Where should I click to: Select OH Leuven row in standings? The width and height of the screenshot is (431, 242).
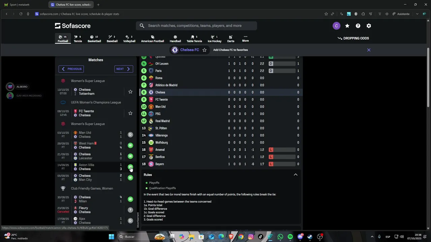point(221,64)
